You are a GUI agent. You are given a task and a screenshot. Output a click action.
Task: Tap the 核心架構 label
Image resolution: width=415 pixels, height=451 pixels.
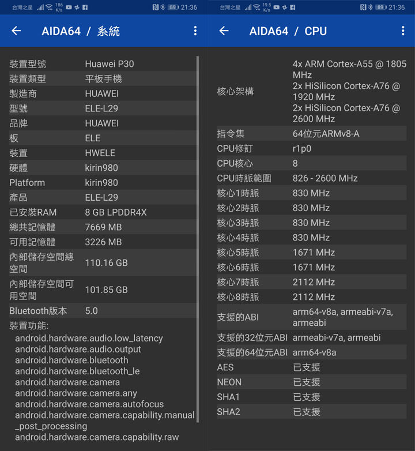click(235, 92)
